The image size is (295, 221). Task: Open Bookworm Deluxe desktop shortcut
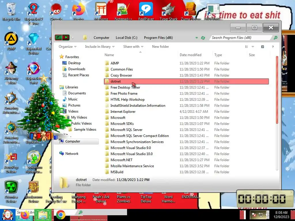click(x=33, y=192)
